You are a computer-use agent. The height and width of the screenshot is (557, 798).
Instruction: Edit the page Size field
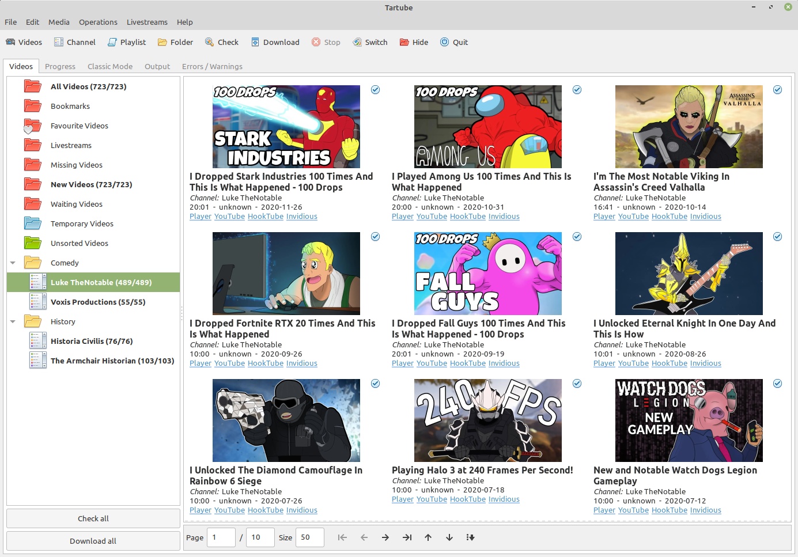(x=309, y=537)
